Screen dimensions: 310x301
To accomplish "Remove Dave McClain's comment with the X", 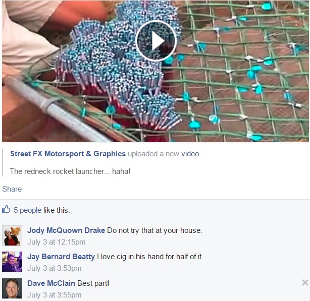I will [305, 283].
